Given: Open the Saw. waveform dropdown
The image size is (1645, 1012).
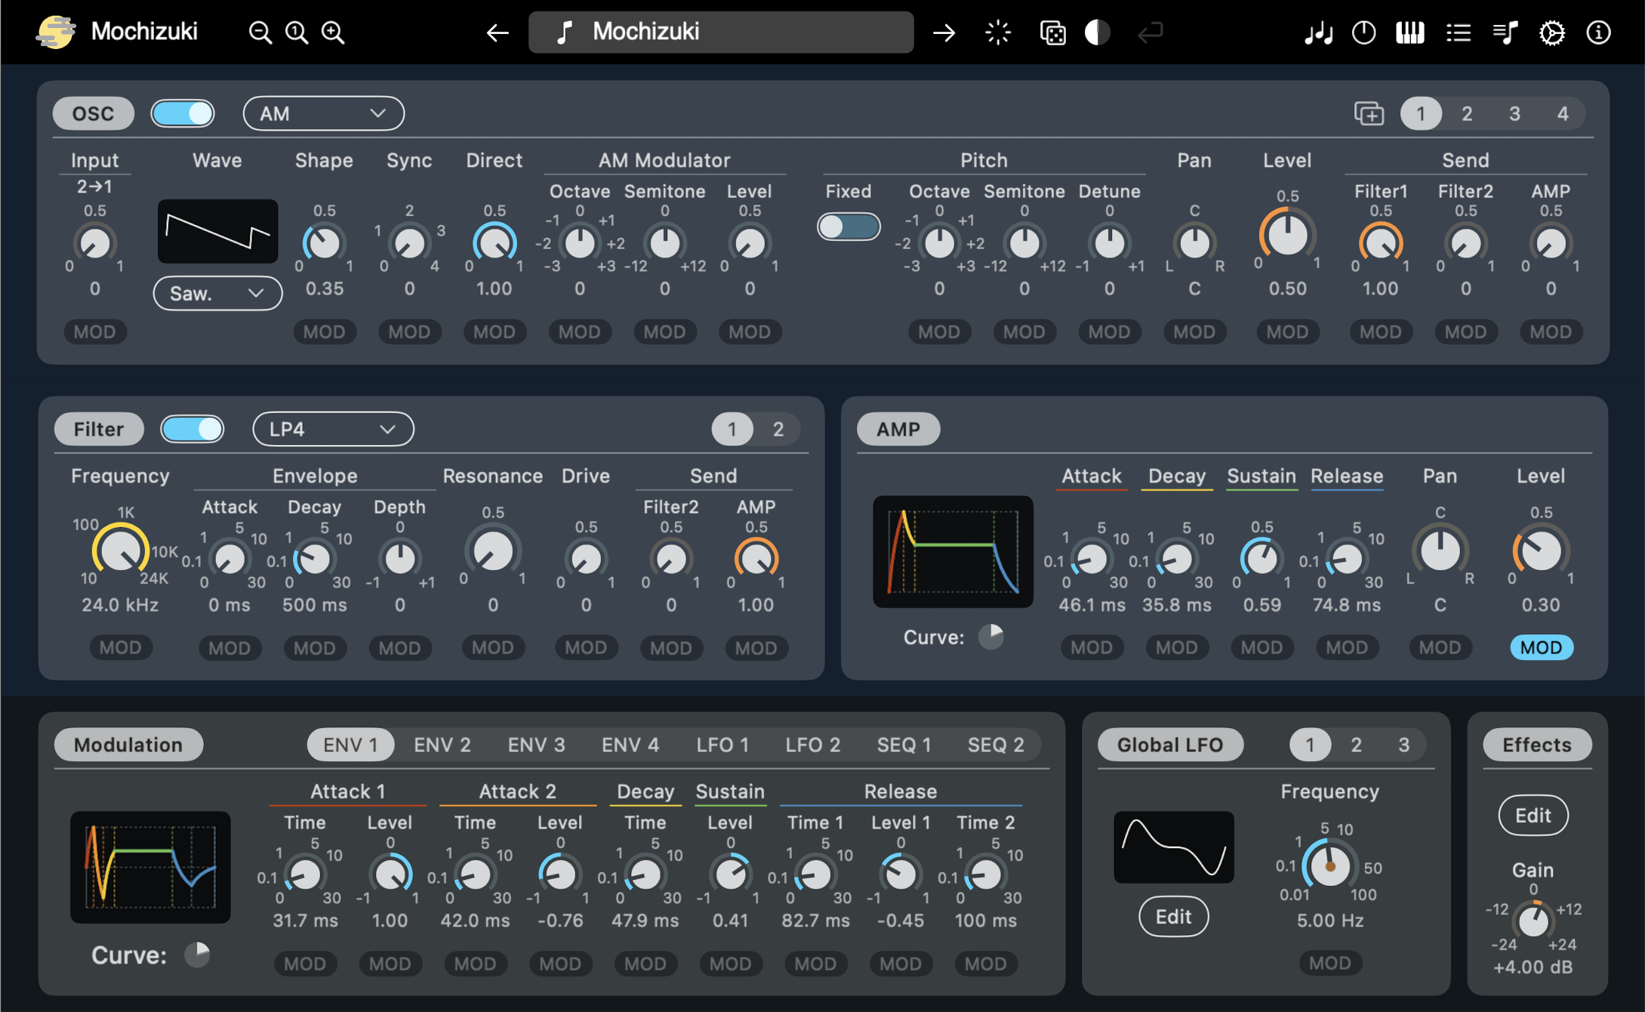Looking at the screenshot, I should (217, 293).
